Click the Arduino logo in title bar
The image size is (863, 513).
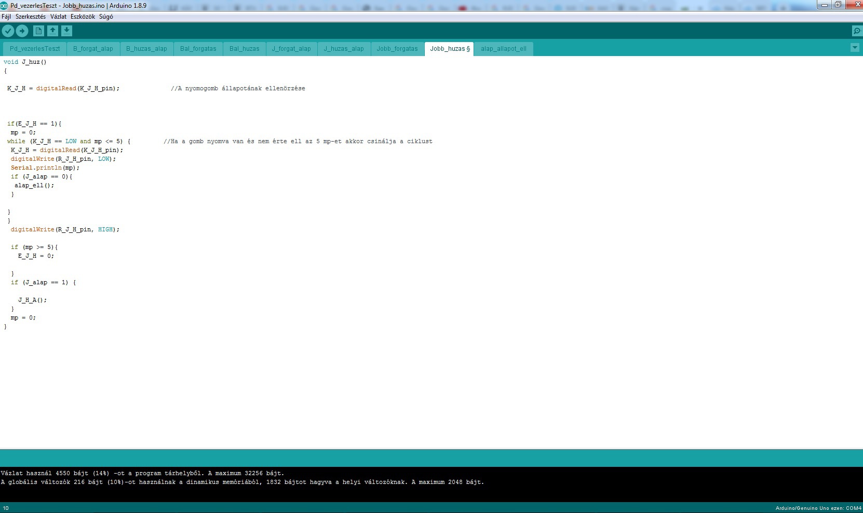pos(4,5)
